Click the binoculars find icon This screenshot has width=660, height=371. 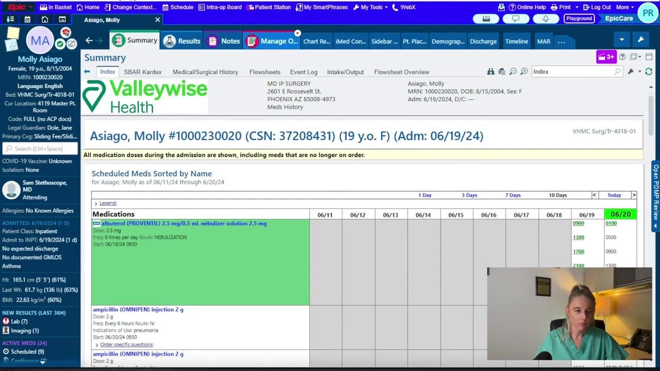(491, 72)
